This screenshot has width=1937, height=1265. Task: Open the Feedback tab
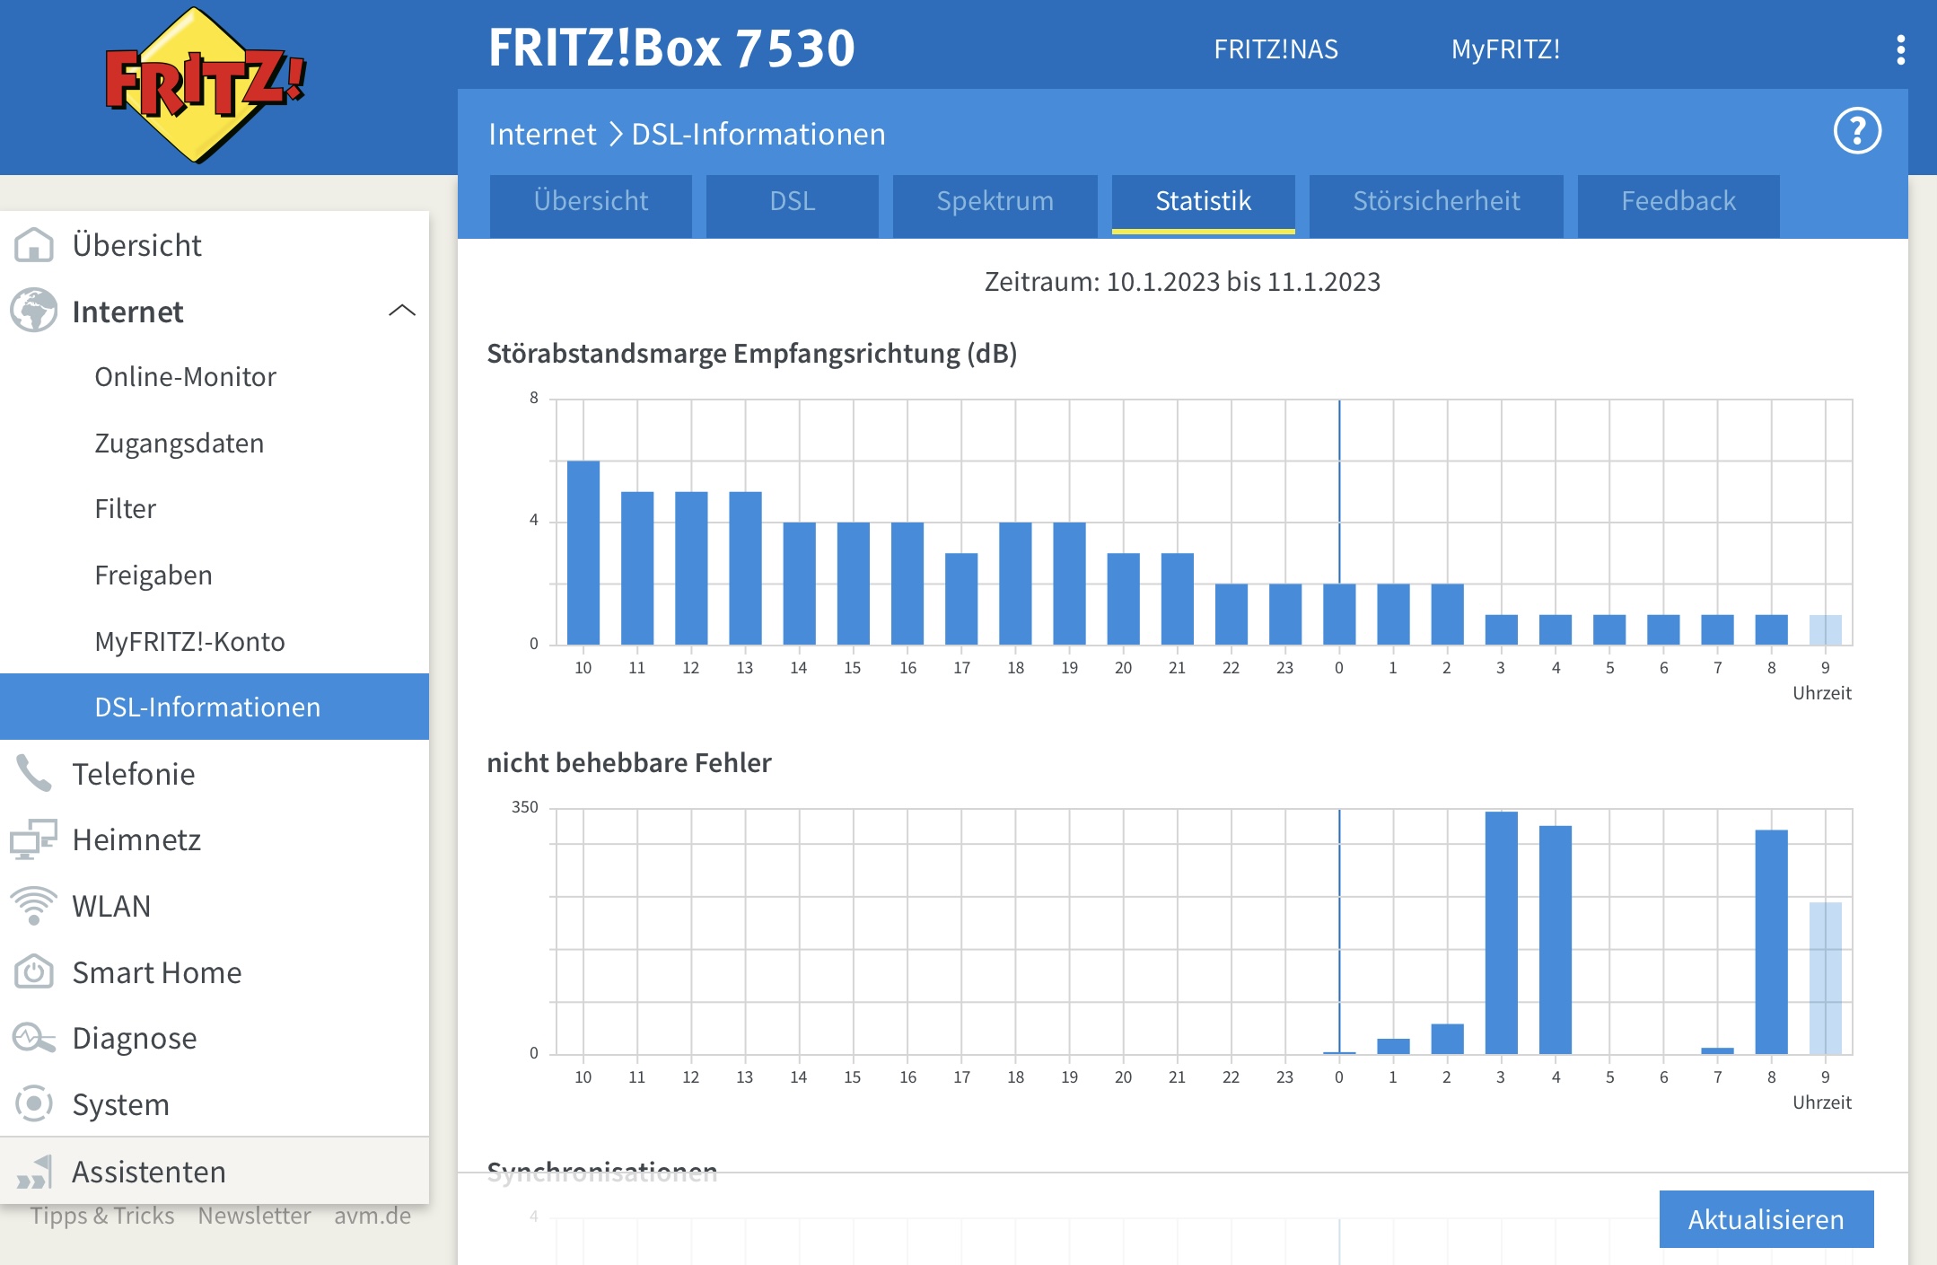click(x=1678, y=201)
